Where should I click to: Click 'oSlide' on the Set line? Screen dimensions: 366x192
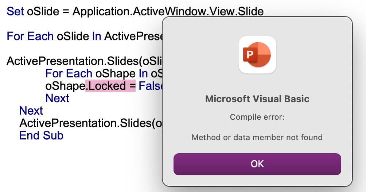point(43,11)
